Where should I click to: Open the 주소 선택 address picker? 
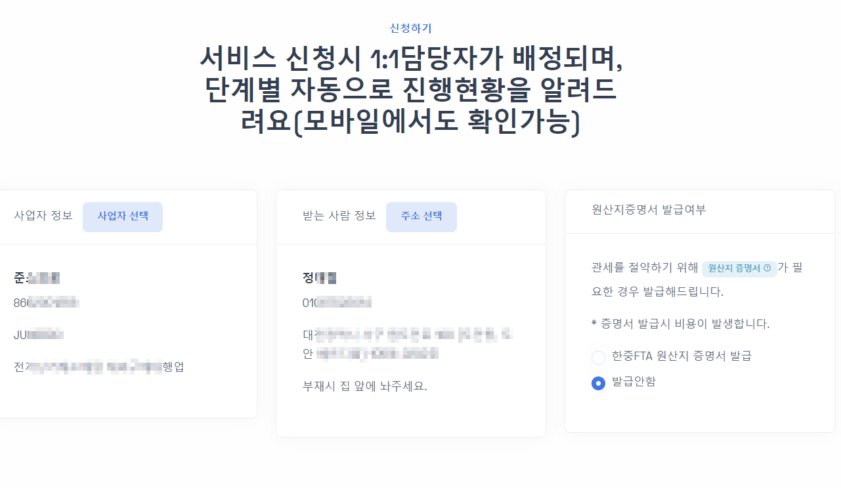421,216
